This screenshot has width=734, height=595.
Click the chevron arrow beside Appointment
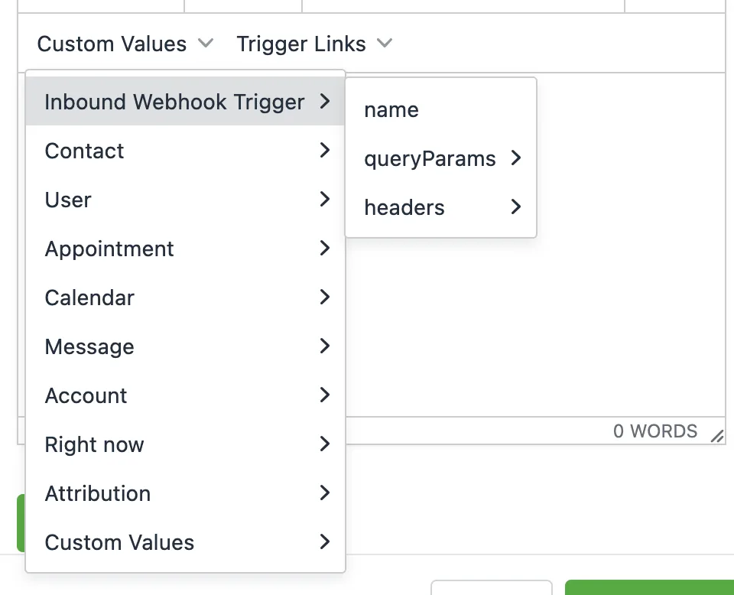coord(325,249)
